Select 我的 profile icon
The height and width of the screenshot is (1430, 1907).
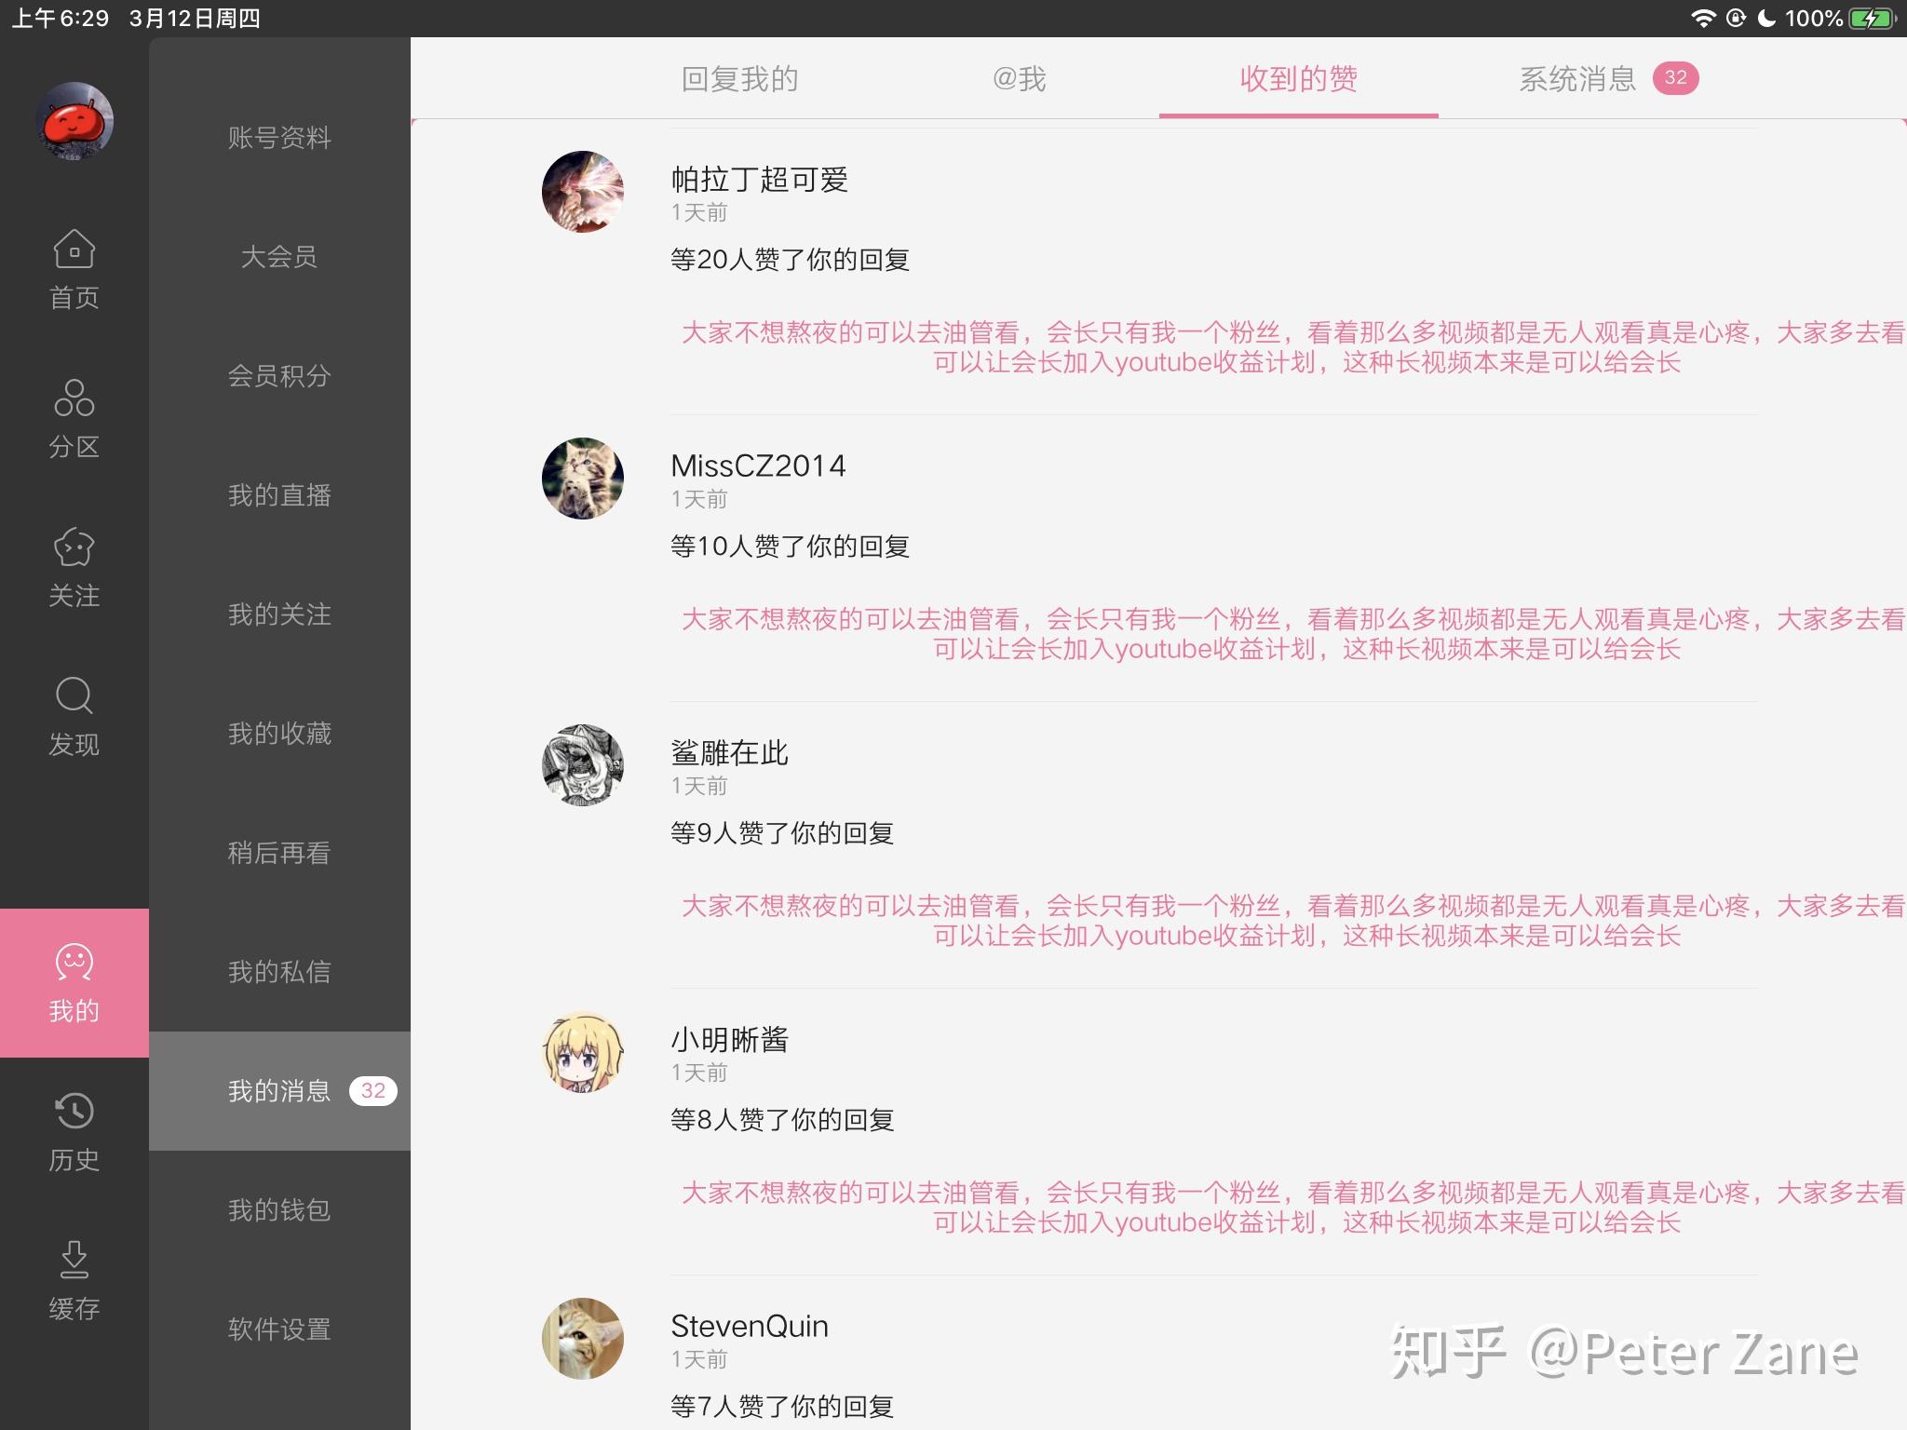point(74,963)
